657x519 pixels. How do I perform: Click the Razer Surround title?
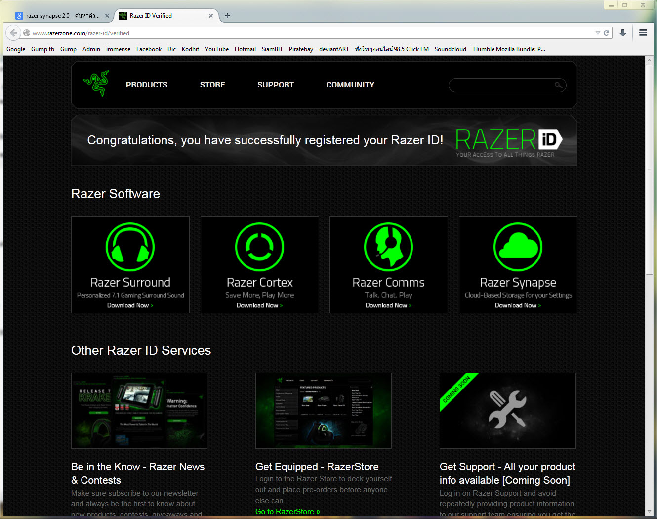[130, 282]
